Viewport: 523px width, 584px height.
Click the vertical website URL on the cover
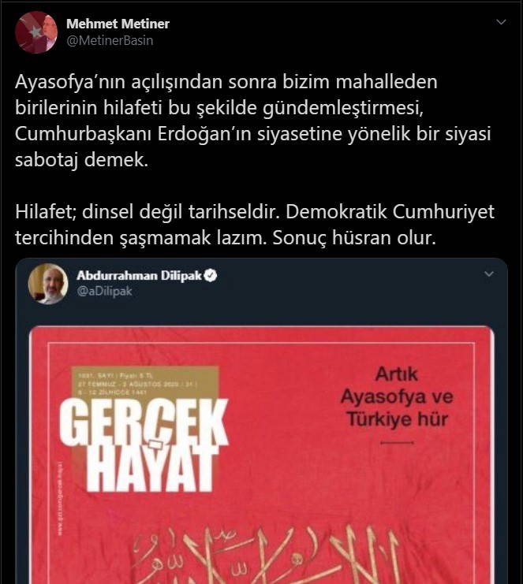(61, 500)
